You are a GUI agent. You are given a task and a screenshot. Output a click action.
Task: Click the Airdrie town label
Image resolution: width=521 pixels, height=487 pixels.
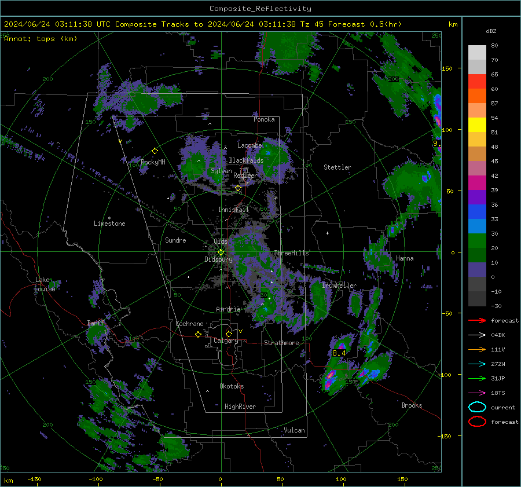click(228, 309)
